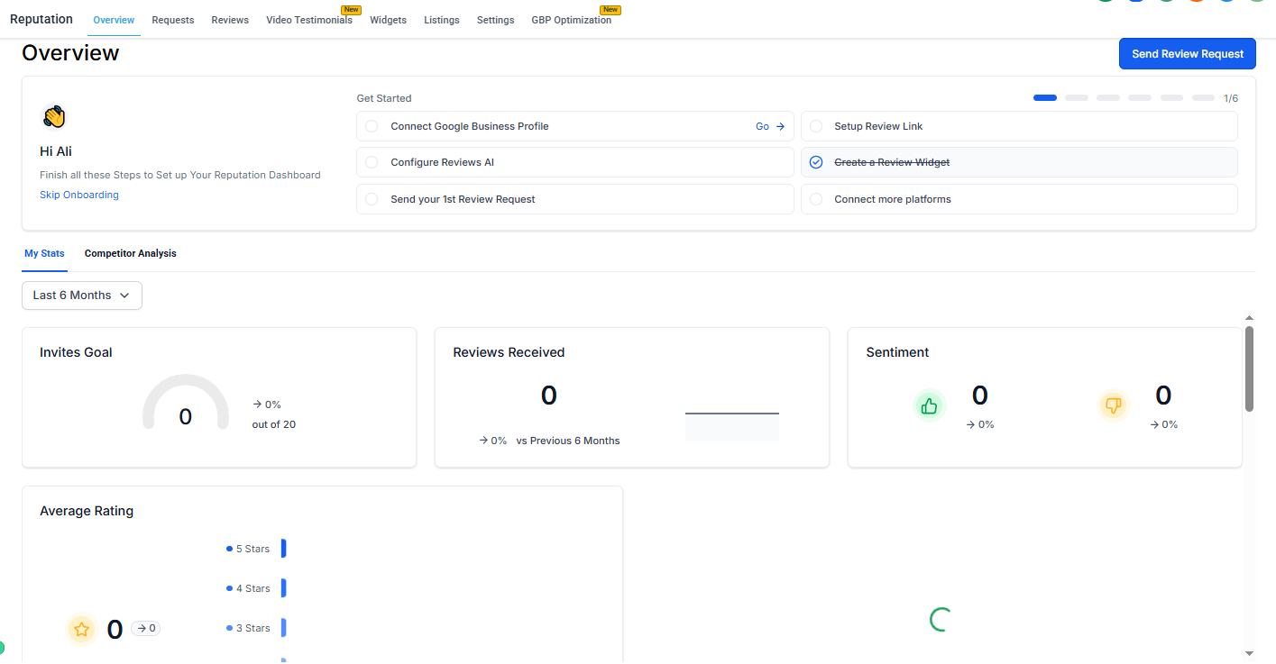
Task: Click the Reviews Received trend chart
Action: (x=731, y=423)
